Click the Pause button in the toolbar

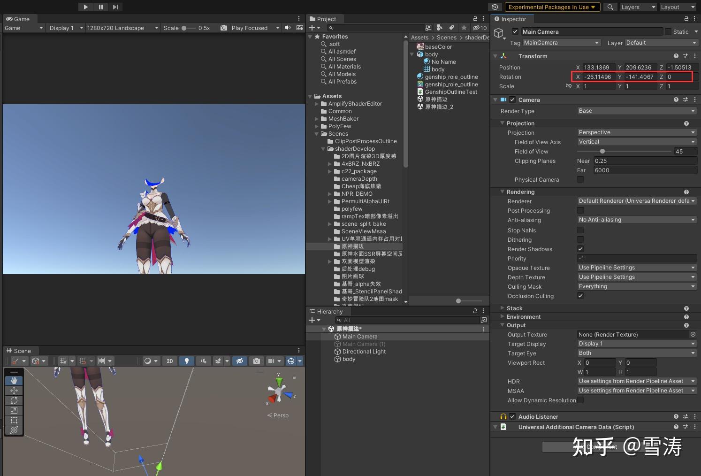click(x=100, y=7)
